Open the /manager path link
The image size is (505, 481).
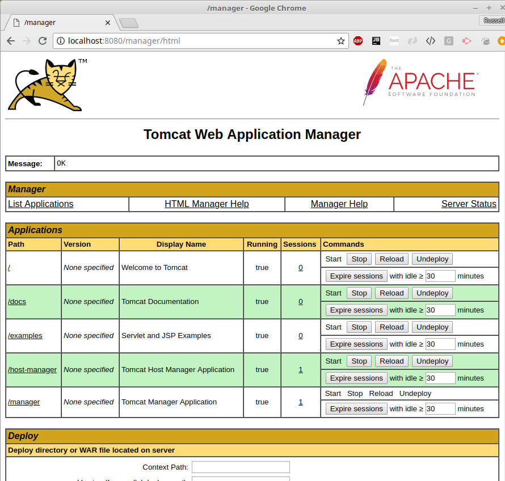24,402
